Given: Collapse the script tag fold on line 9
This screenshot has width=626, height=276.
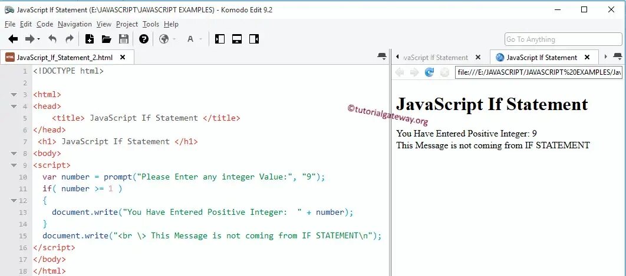Looking at the screenshot, I should coord(14,165).
